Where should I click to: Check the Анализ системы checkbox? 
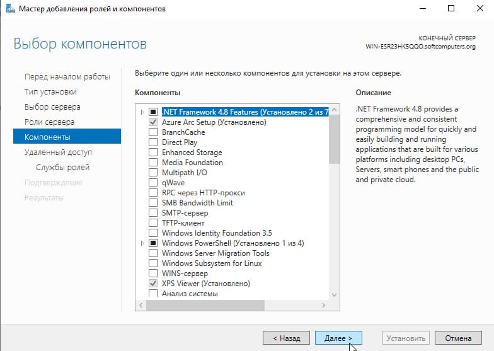tap(153, 294)
